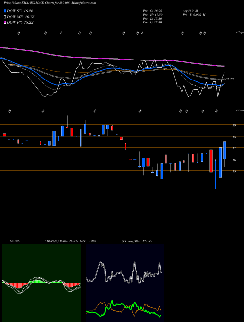Click the 'Pre V: 0.002 M' text

coord(194,15)
